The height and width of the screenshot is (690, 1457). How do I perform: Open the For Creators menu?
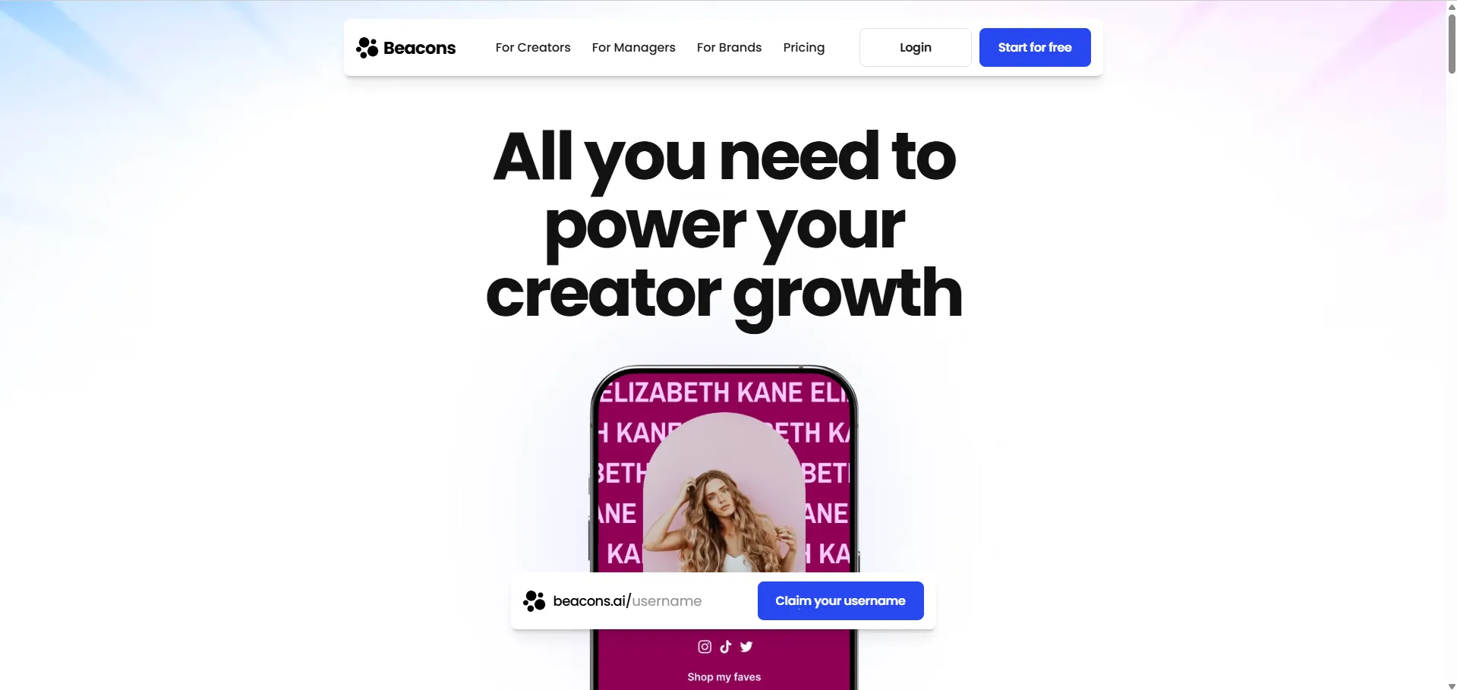click(533, 47)
